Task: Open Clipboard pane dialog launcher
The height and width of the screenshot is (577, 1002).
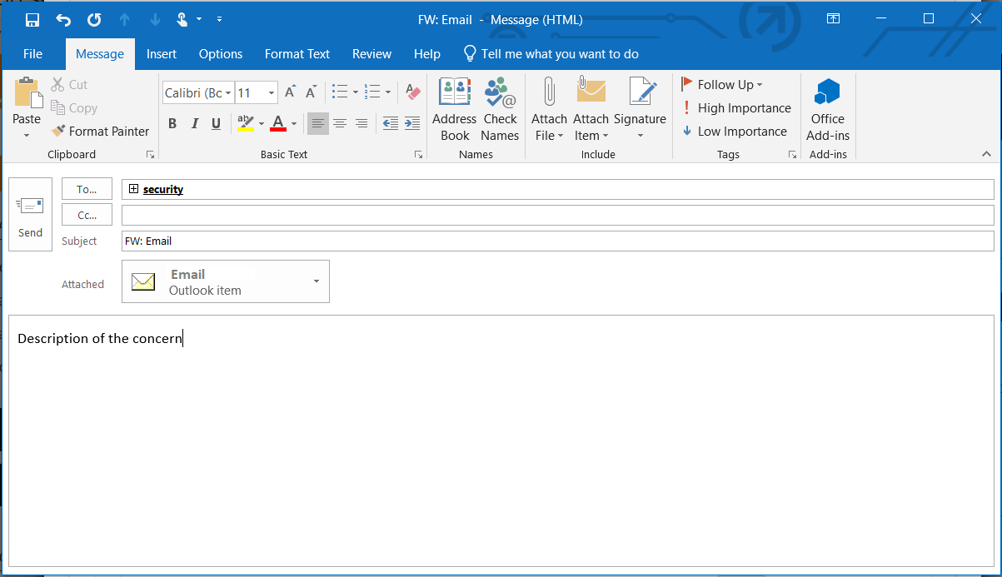Action: pos(151,155)
